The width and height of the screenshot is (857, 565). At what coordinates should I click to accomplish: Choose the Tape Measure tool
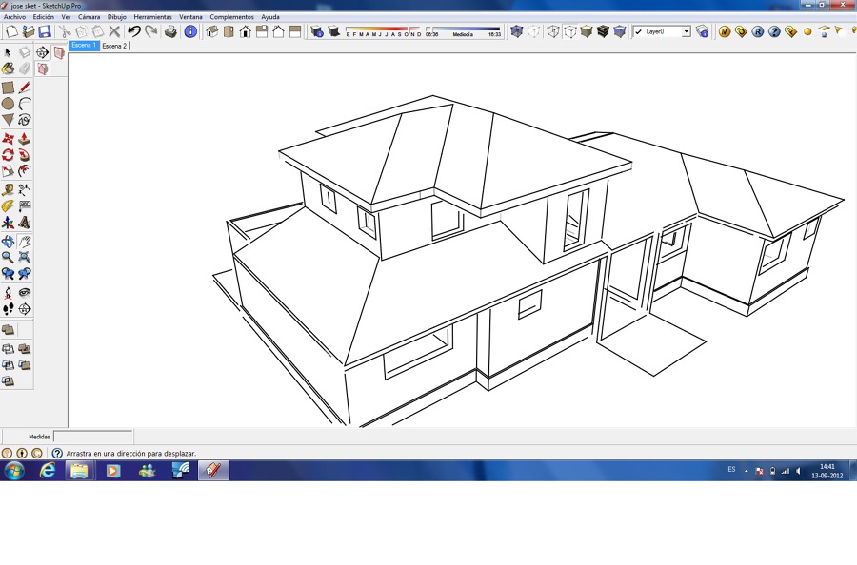[x=8, y=187]
